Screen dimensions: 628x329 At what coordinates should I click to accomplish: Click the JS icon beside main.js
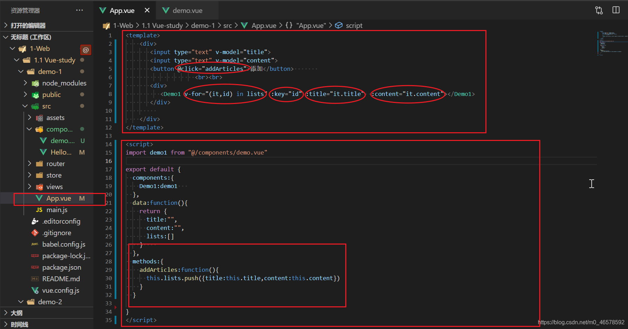pyautogui.click(x=39, y=210)
